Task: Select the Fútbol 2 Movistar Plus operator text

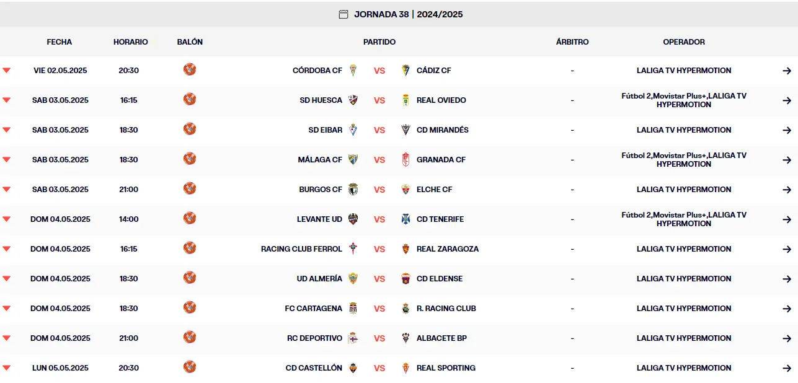Action: pyautogui.click(x=683, y=100)
